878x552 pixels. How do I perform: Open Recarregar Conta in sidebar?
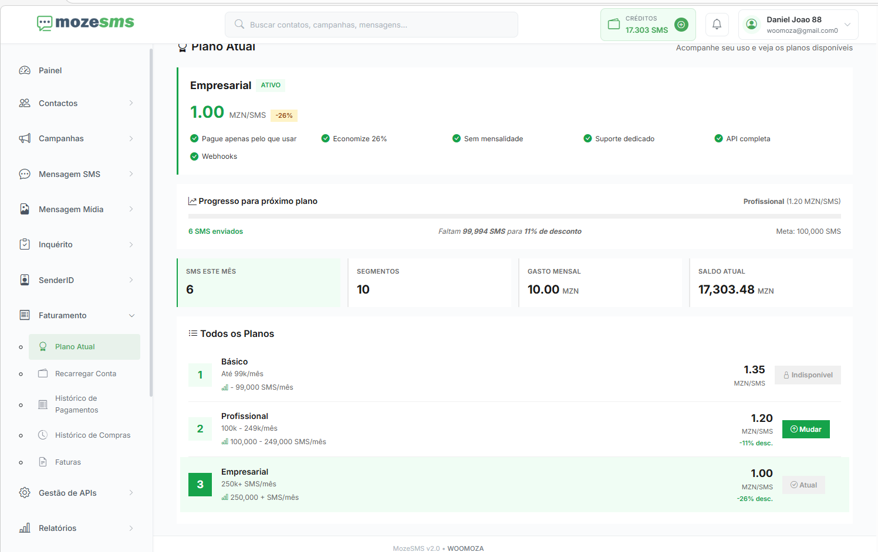coord(85,374)
